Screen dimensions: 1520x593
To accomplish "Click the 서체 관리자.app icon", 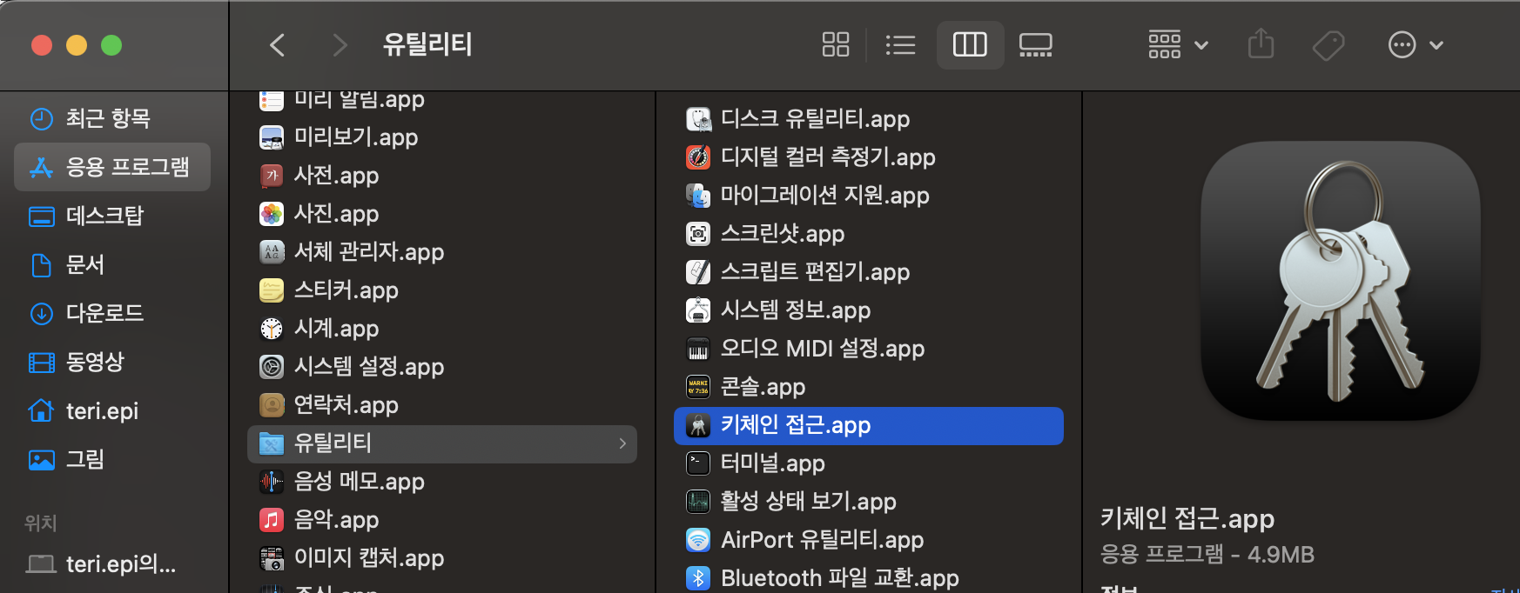I will pos(272,252).
